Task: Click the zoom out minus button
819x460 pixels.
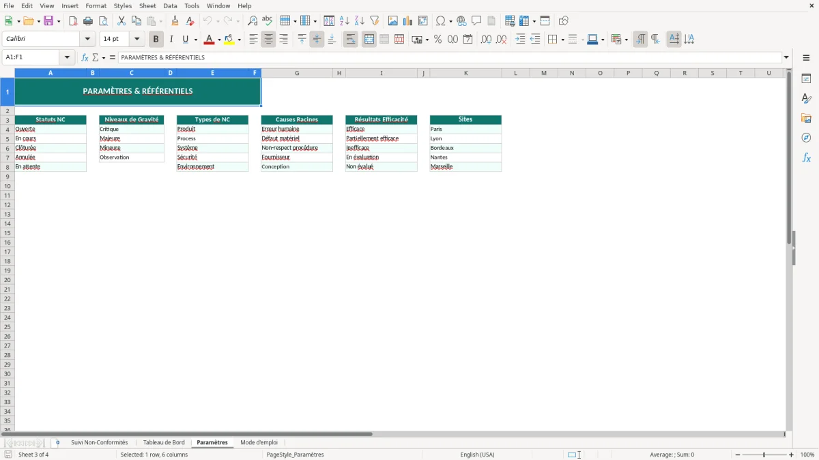Action: (738, 455)
